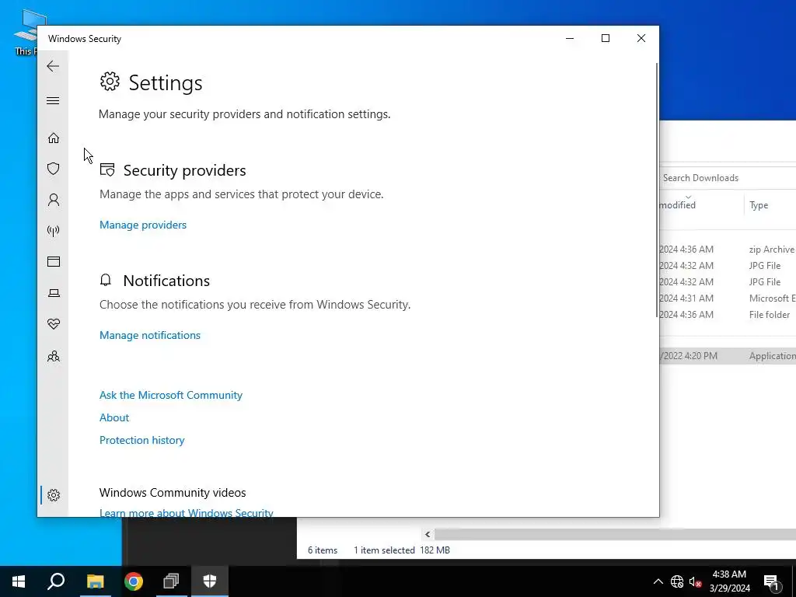This screenshot has height=597, width=796.
Task: Open Firewall & network protection icon
Action: [54, 231]
